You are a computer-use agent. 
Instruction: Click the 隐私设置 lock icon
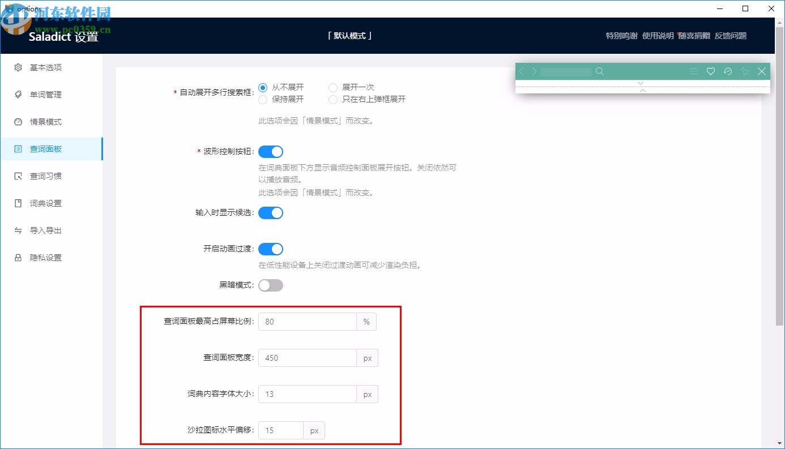tap(16, 258)
